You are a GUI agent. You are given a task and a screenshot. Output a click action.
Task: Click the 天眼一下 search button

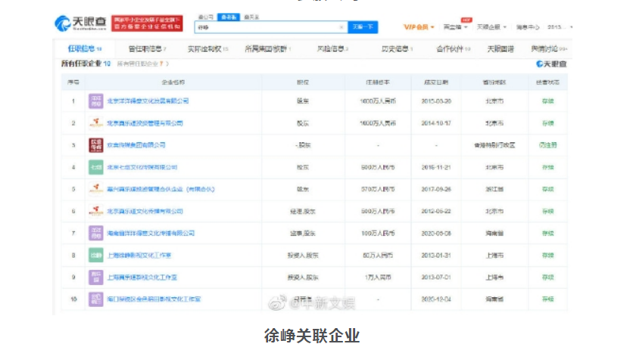click(363, 27)
